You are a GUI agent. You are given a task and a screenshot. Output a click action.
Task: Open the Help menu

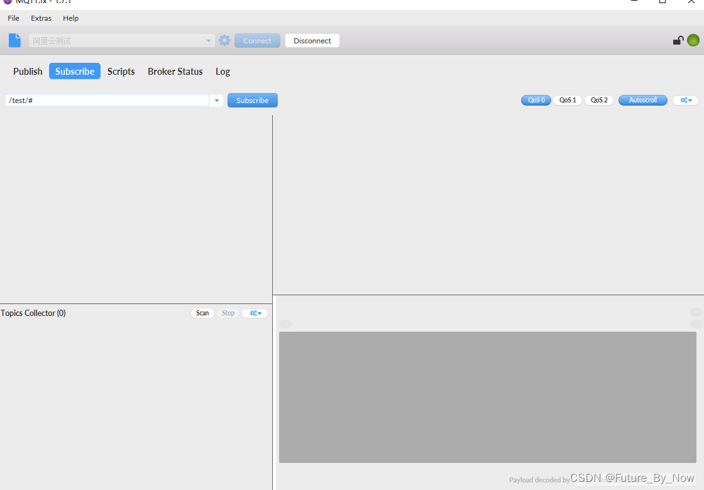pos(70,18)
